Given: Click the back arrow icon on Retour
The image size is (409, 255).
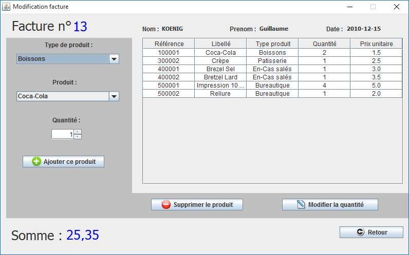Looking at the screenshot, I should pyautogui.click(x=360, y=232).
